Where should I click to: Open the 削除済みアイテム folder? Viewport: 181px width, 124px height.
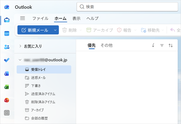(44, 102)
